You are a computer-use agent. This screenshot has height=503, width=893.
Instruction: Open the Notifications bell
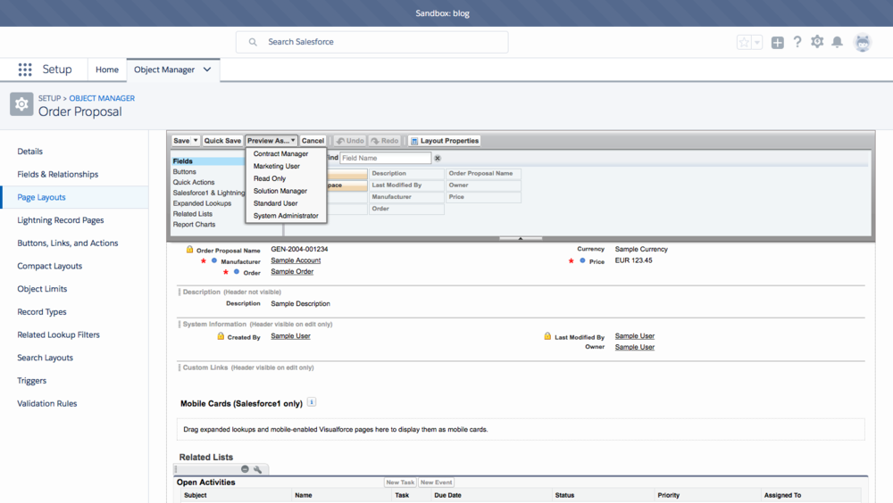click(x=837, y=42)
